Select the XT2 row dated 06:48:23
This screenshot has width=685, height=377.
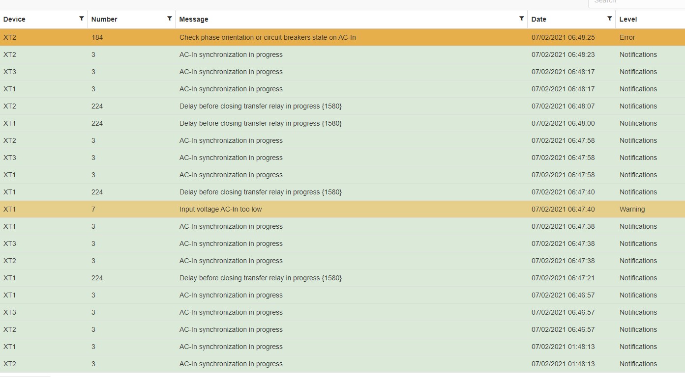click(10, 54)
